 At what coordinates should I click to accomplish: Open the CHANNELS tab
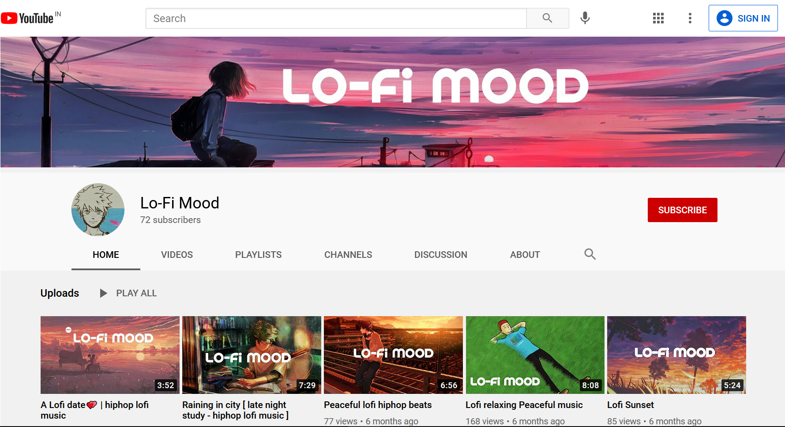tap(348, 255)
